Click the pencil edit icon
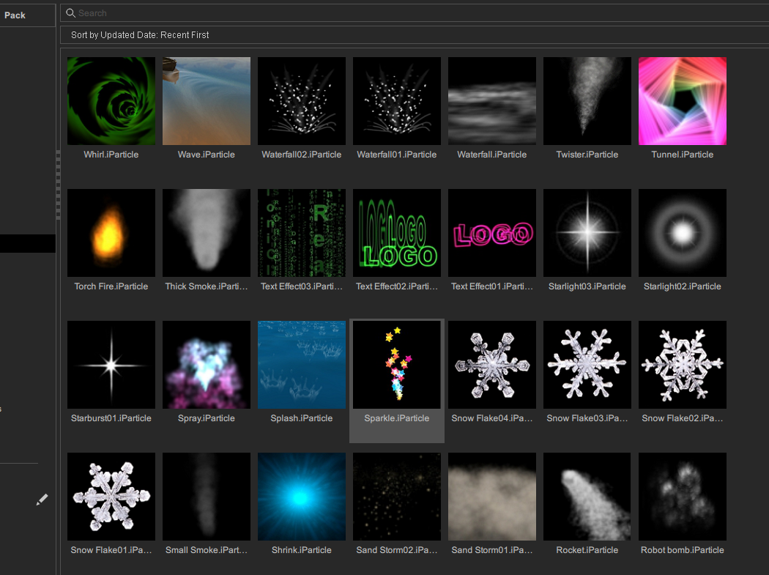The image size is (769, 575). click(x=42, y=500)
